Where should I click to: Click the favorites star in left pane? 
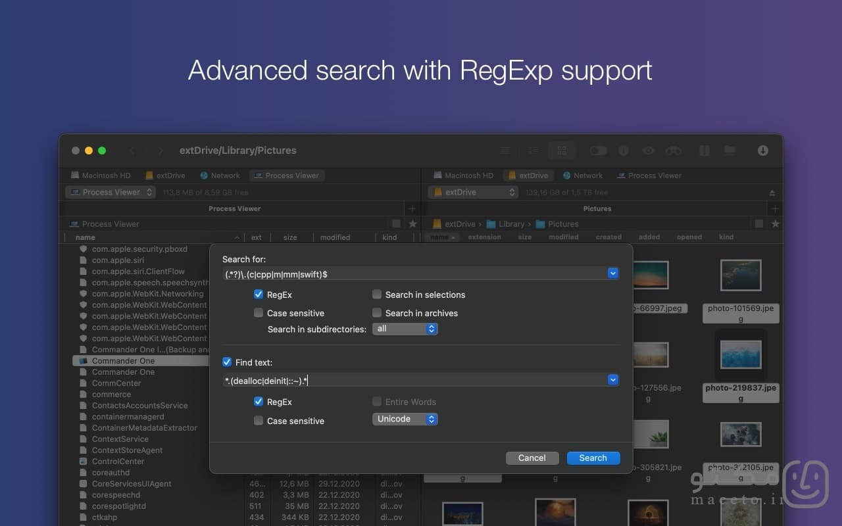click(412, 224)
